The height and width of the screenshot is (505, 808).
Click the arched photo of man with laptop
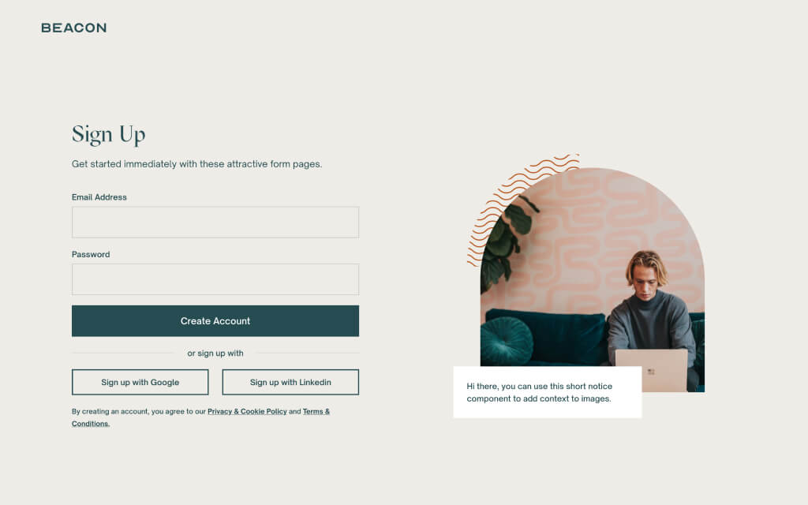tap(593, 280)
